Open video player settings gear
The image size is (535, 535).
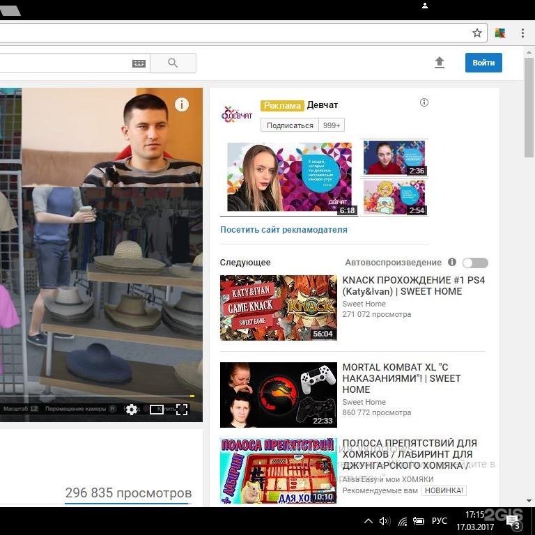click(x=132, y=410)
